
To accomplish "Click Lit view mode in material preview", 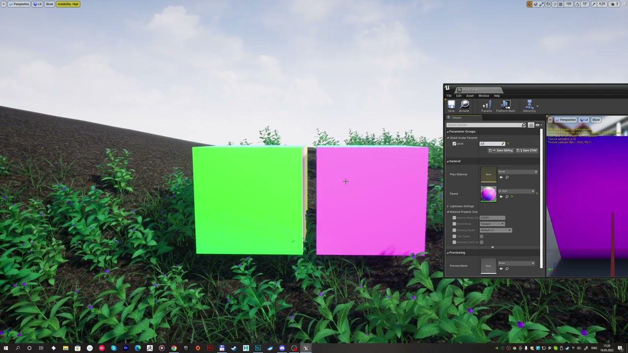I will (584, 120).
